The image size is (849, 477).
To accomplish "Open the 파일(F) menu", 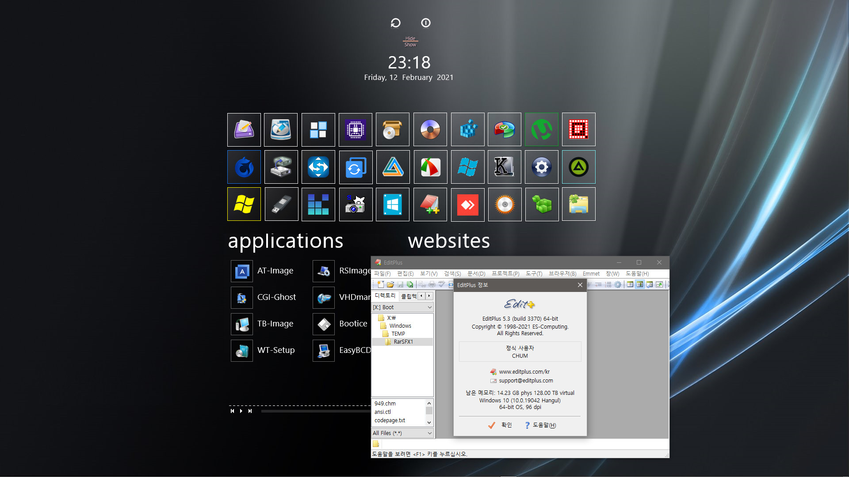I will (x=382, y=273).
